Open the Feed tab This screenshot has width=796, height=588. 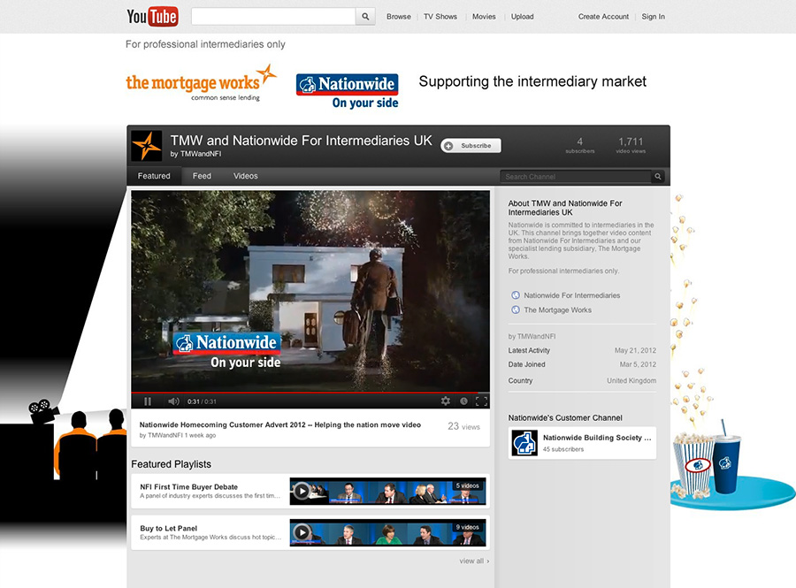[202, 176]
